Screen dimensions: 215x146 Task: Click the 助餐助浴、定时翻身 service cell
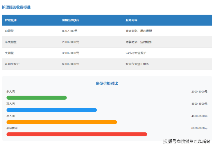click(x=139, y=42)
